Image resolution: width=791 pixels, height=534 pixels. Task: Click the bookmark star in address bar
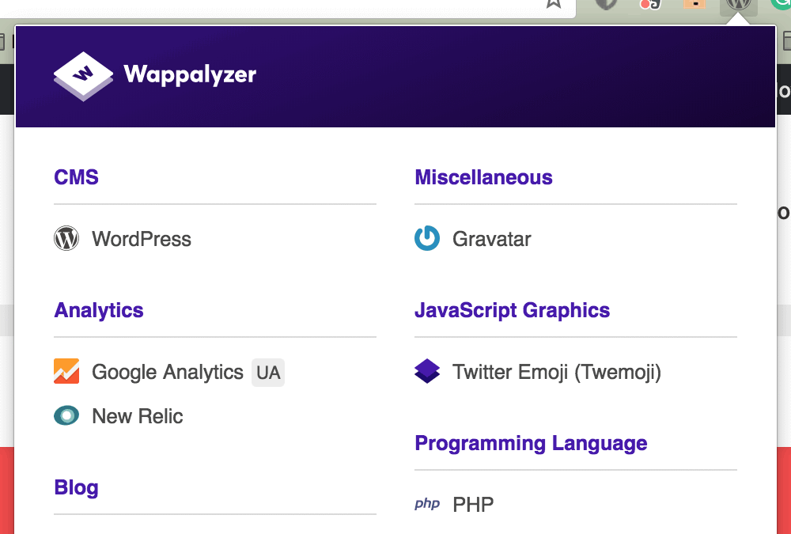point(554,3)
